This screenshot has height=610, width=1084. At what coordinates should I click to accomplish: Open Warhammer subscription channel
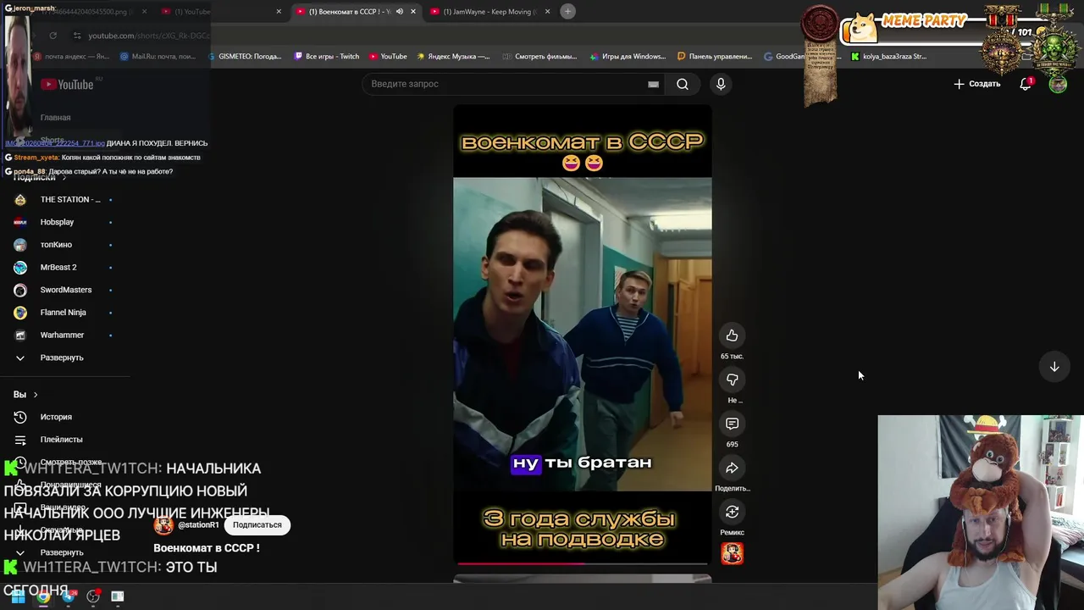(64, 335)
